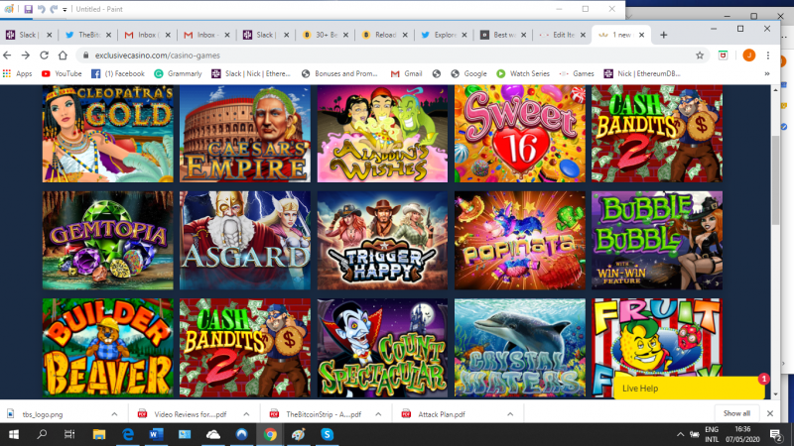Image resolution: width=794 pixels, height=446 pixels.
Task: Open the Windows Start menu
Action: (14, 434)
